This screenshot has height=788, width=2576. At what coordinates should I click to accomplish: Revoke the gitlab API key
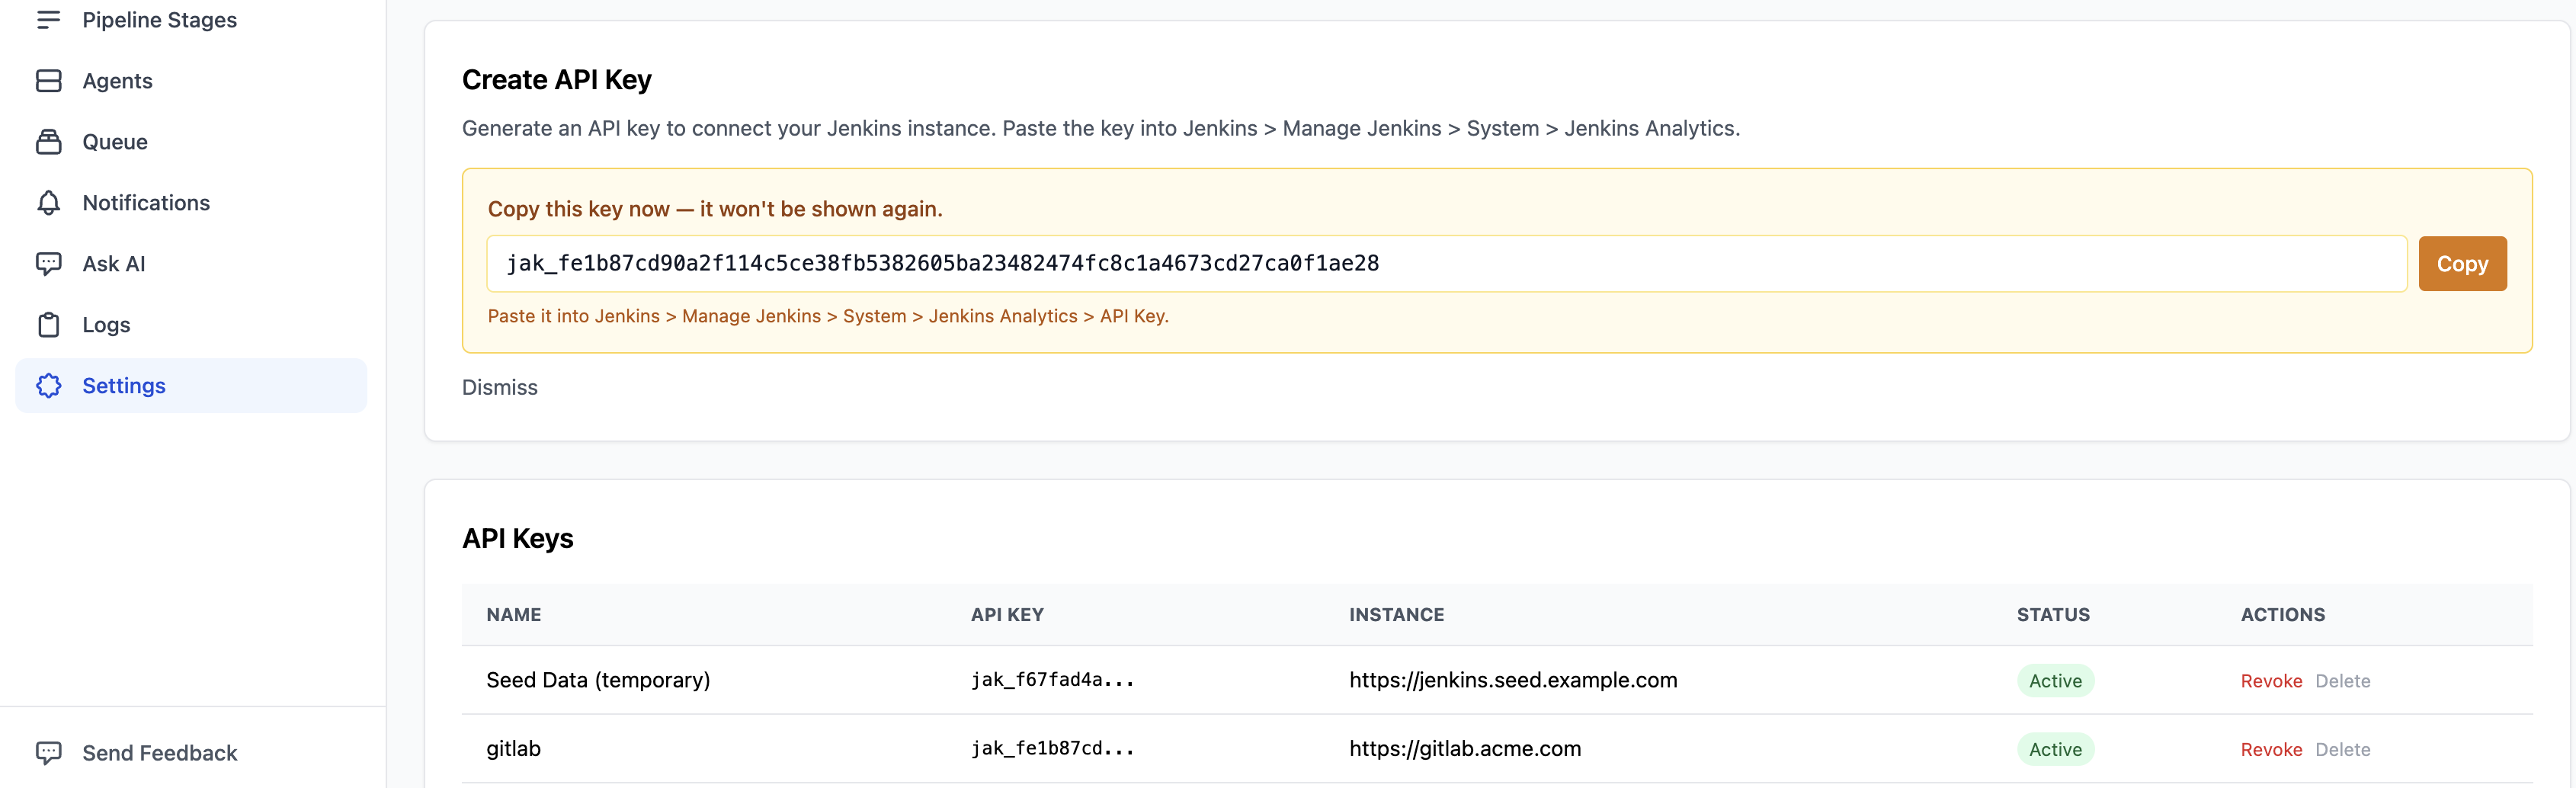2272,748
